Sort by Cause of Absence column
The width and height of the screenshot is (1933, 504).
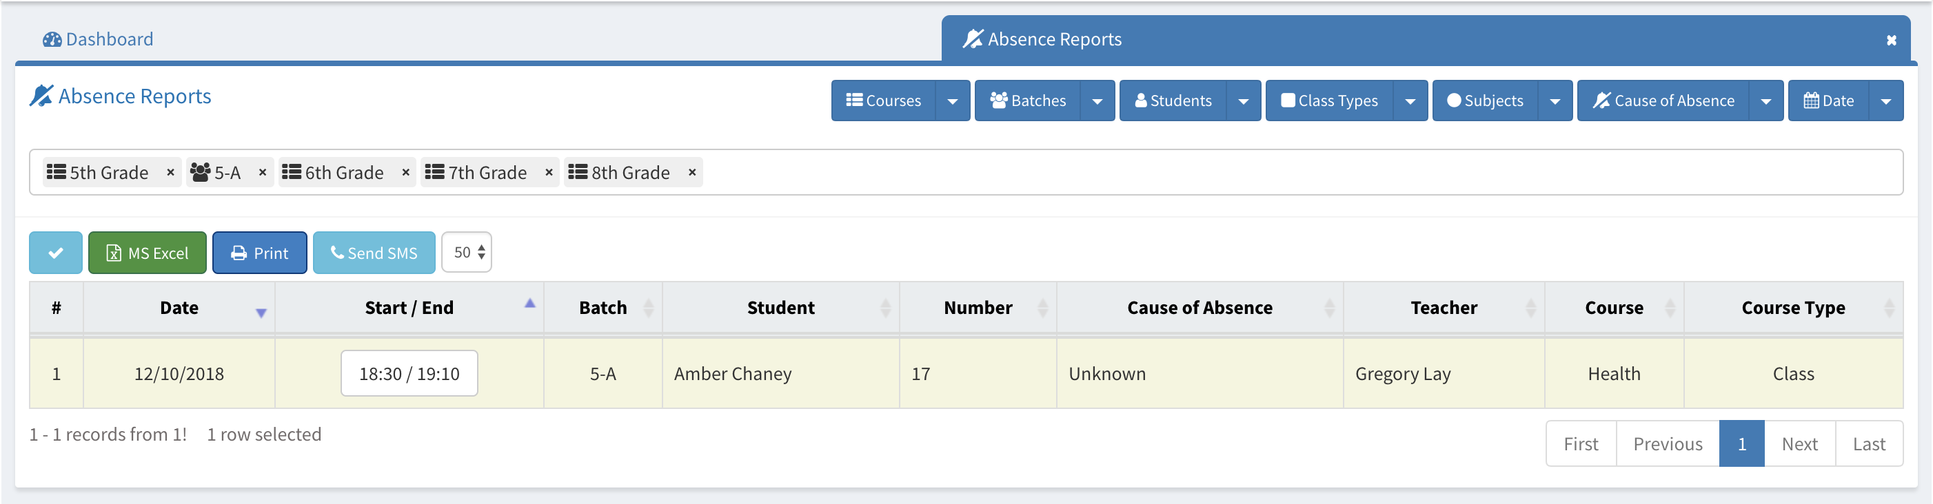click(1199, 308)
